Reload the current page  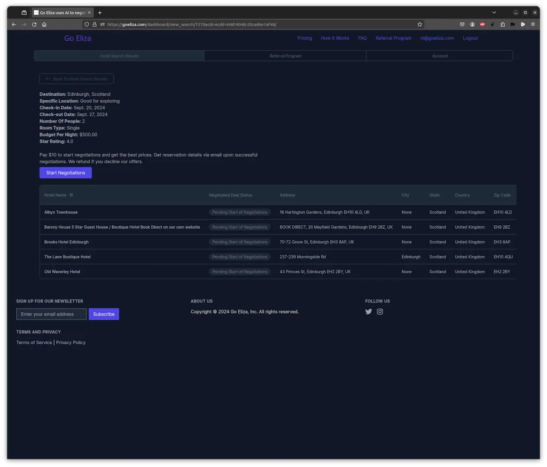coord(34,25)
